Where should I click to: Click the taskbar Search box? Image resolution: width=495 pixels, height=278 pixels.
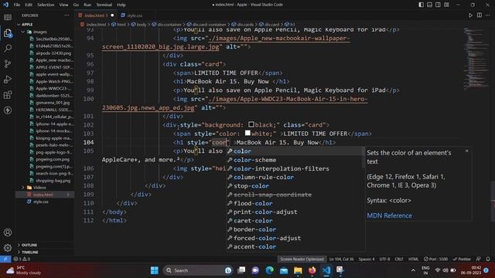tap(198, 270)
